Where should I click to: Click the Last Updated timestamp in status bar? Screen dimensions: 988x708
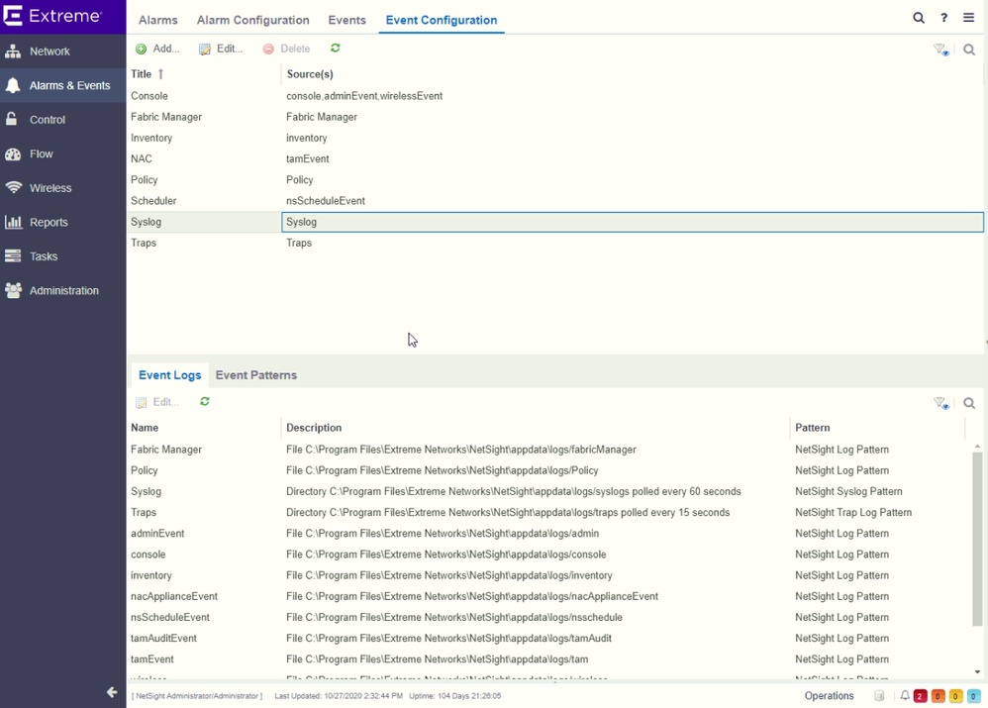339,696
